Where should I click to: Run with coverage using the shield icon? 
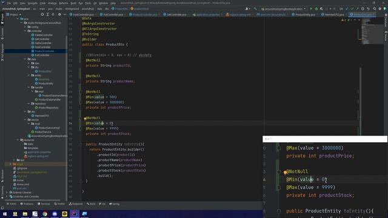pos(321,8)
